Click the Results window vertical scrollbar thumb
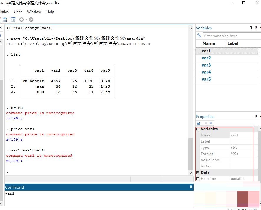The height and width of the screenshot is (210, 261). coord(191,154)
